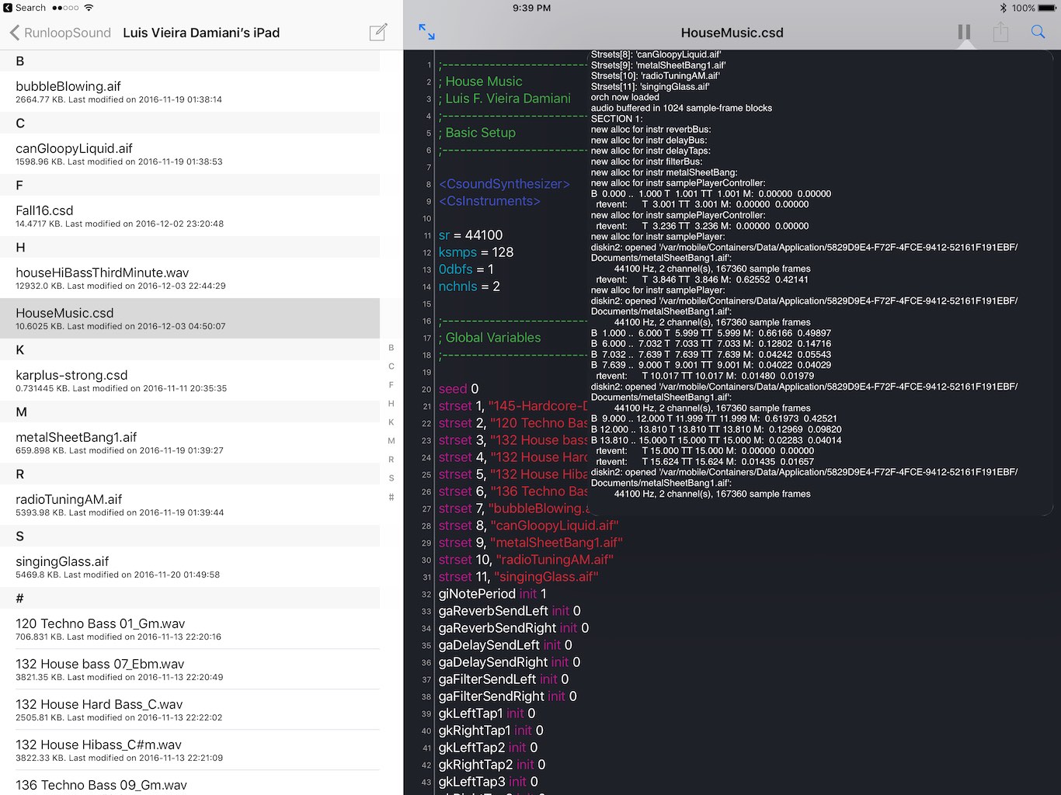Place cursor on the 'sr = 44100' line

[471, 235]
